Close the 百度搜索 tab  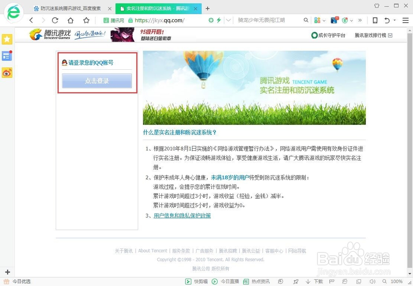pyautogui.click(x=109, y=9)
